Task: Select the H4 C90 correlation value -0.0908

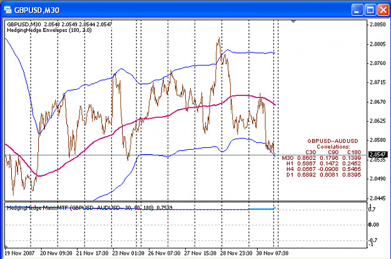Action: point(328,169)
